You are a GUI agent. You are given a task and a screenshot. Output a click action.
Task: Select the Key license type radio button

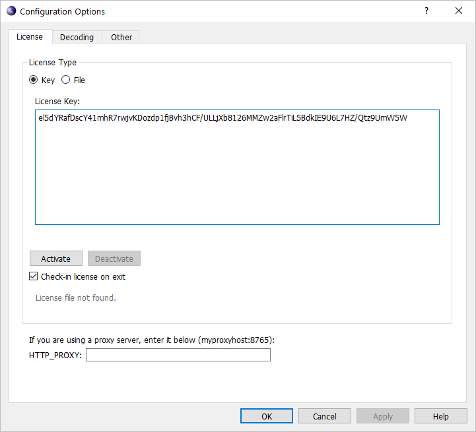[34, 80]
